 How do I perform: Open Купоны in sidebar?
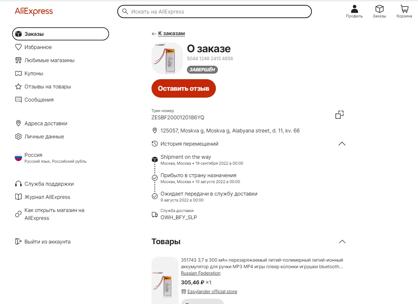(29, 74)
